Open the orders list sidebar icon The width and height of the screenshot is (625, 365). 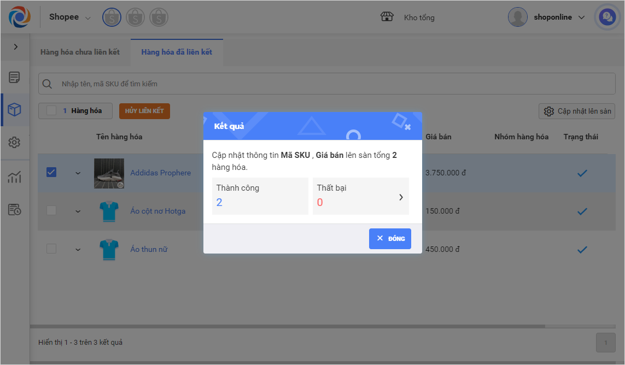click(15, 77)
